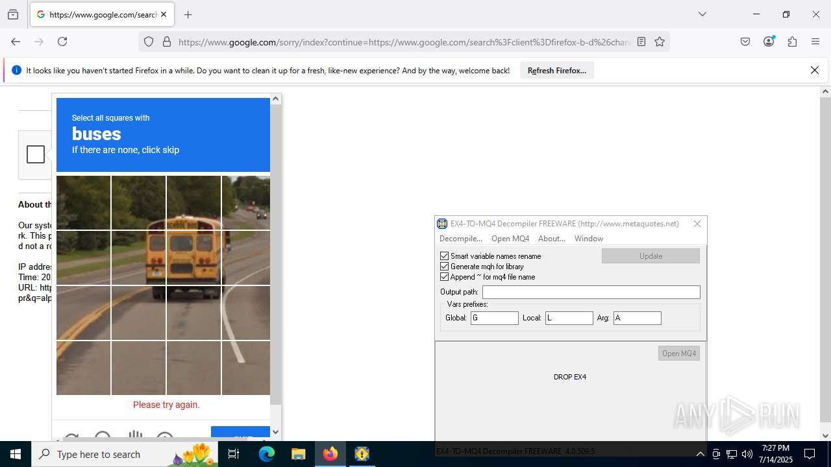This screenshot has height=467, width=831.
Task: Open a new browser tab
Action: pyautogui.click(x=188, y=14)
